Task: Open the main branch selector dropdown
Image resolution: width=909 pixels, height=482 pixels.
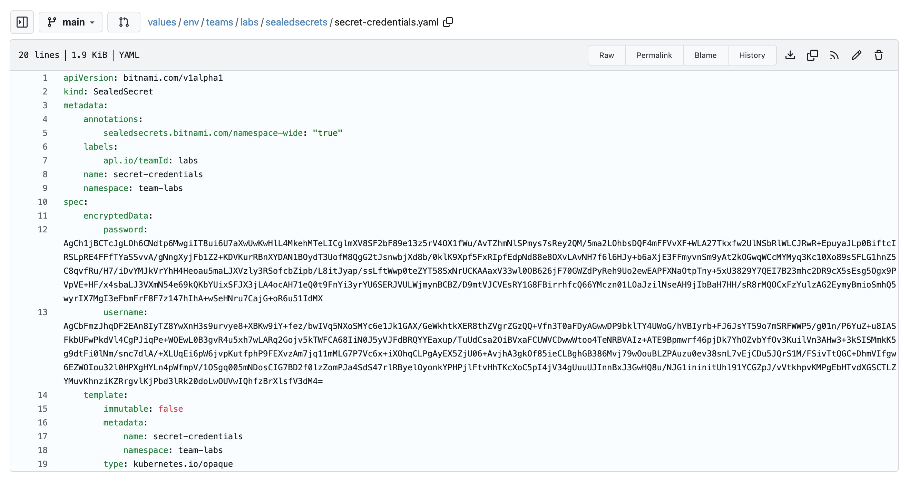Action: (x=70, y=22)
